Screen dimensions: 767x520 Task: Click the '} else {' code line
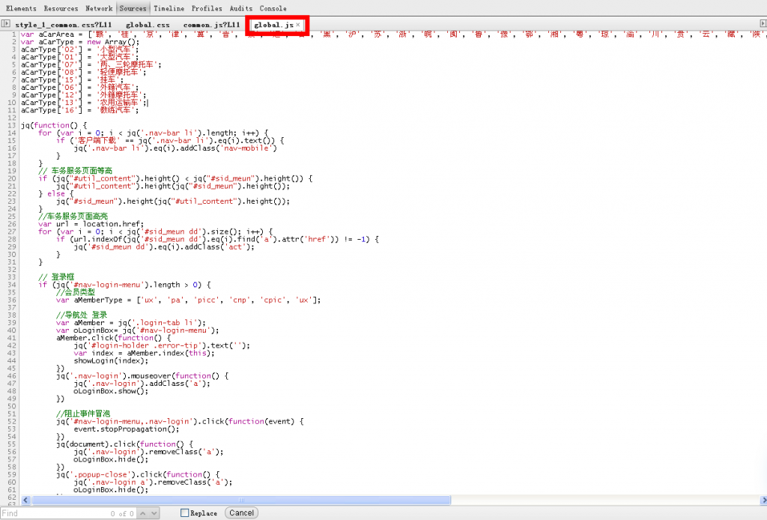[55, 194]
